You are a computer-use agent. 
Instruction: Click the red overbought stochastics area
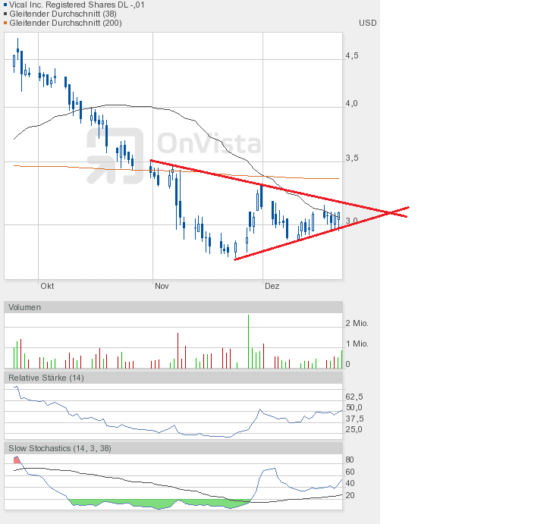click(x=17, y=460)
